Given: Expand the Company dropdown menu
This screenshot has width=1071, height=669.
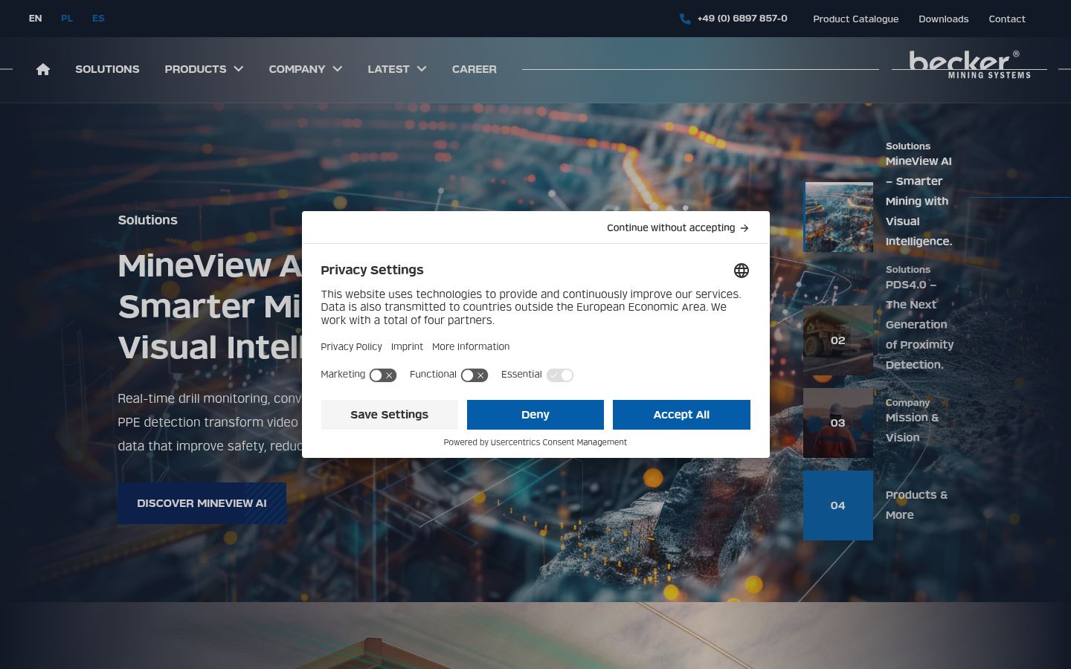Looking at the screenshot, I should pos(306,69).
